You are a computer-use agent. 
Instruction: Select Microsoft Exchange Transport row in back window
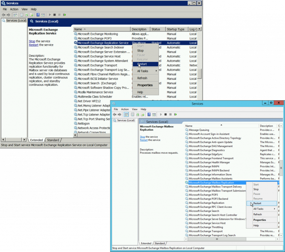pyautogui.click(x=135, y=65)
